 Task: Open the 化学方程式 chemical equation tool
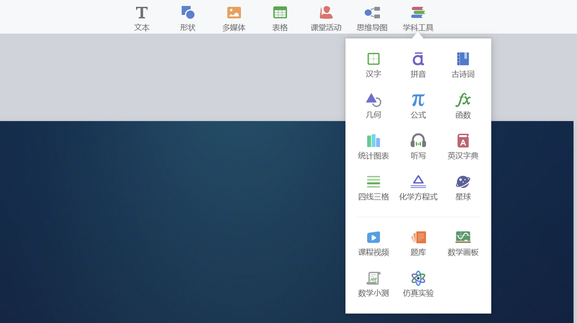coord(418,188)
